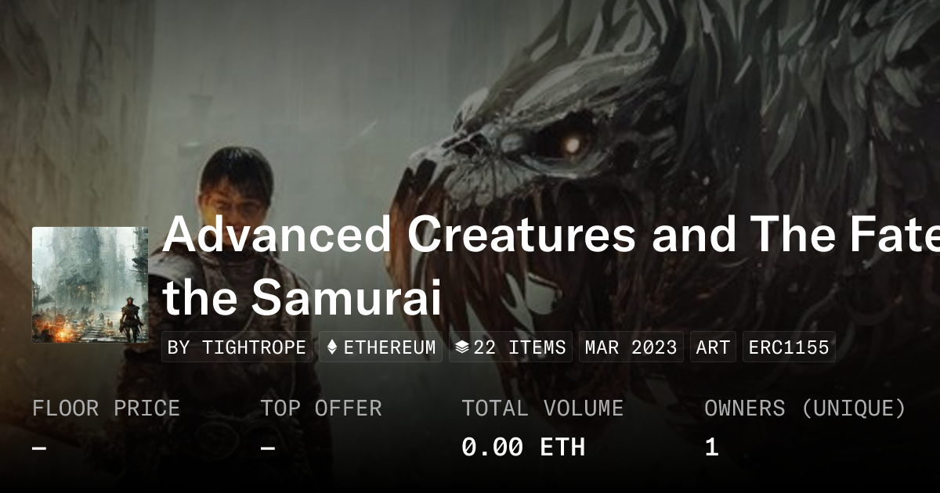Viewport: 940px width, 493px height.
Task: Open the BY TIGHTROPE creator badge
Action: [x=237, y=347]
